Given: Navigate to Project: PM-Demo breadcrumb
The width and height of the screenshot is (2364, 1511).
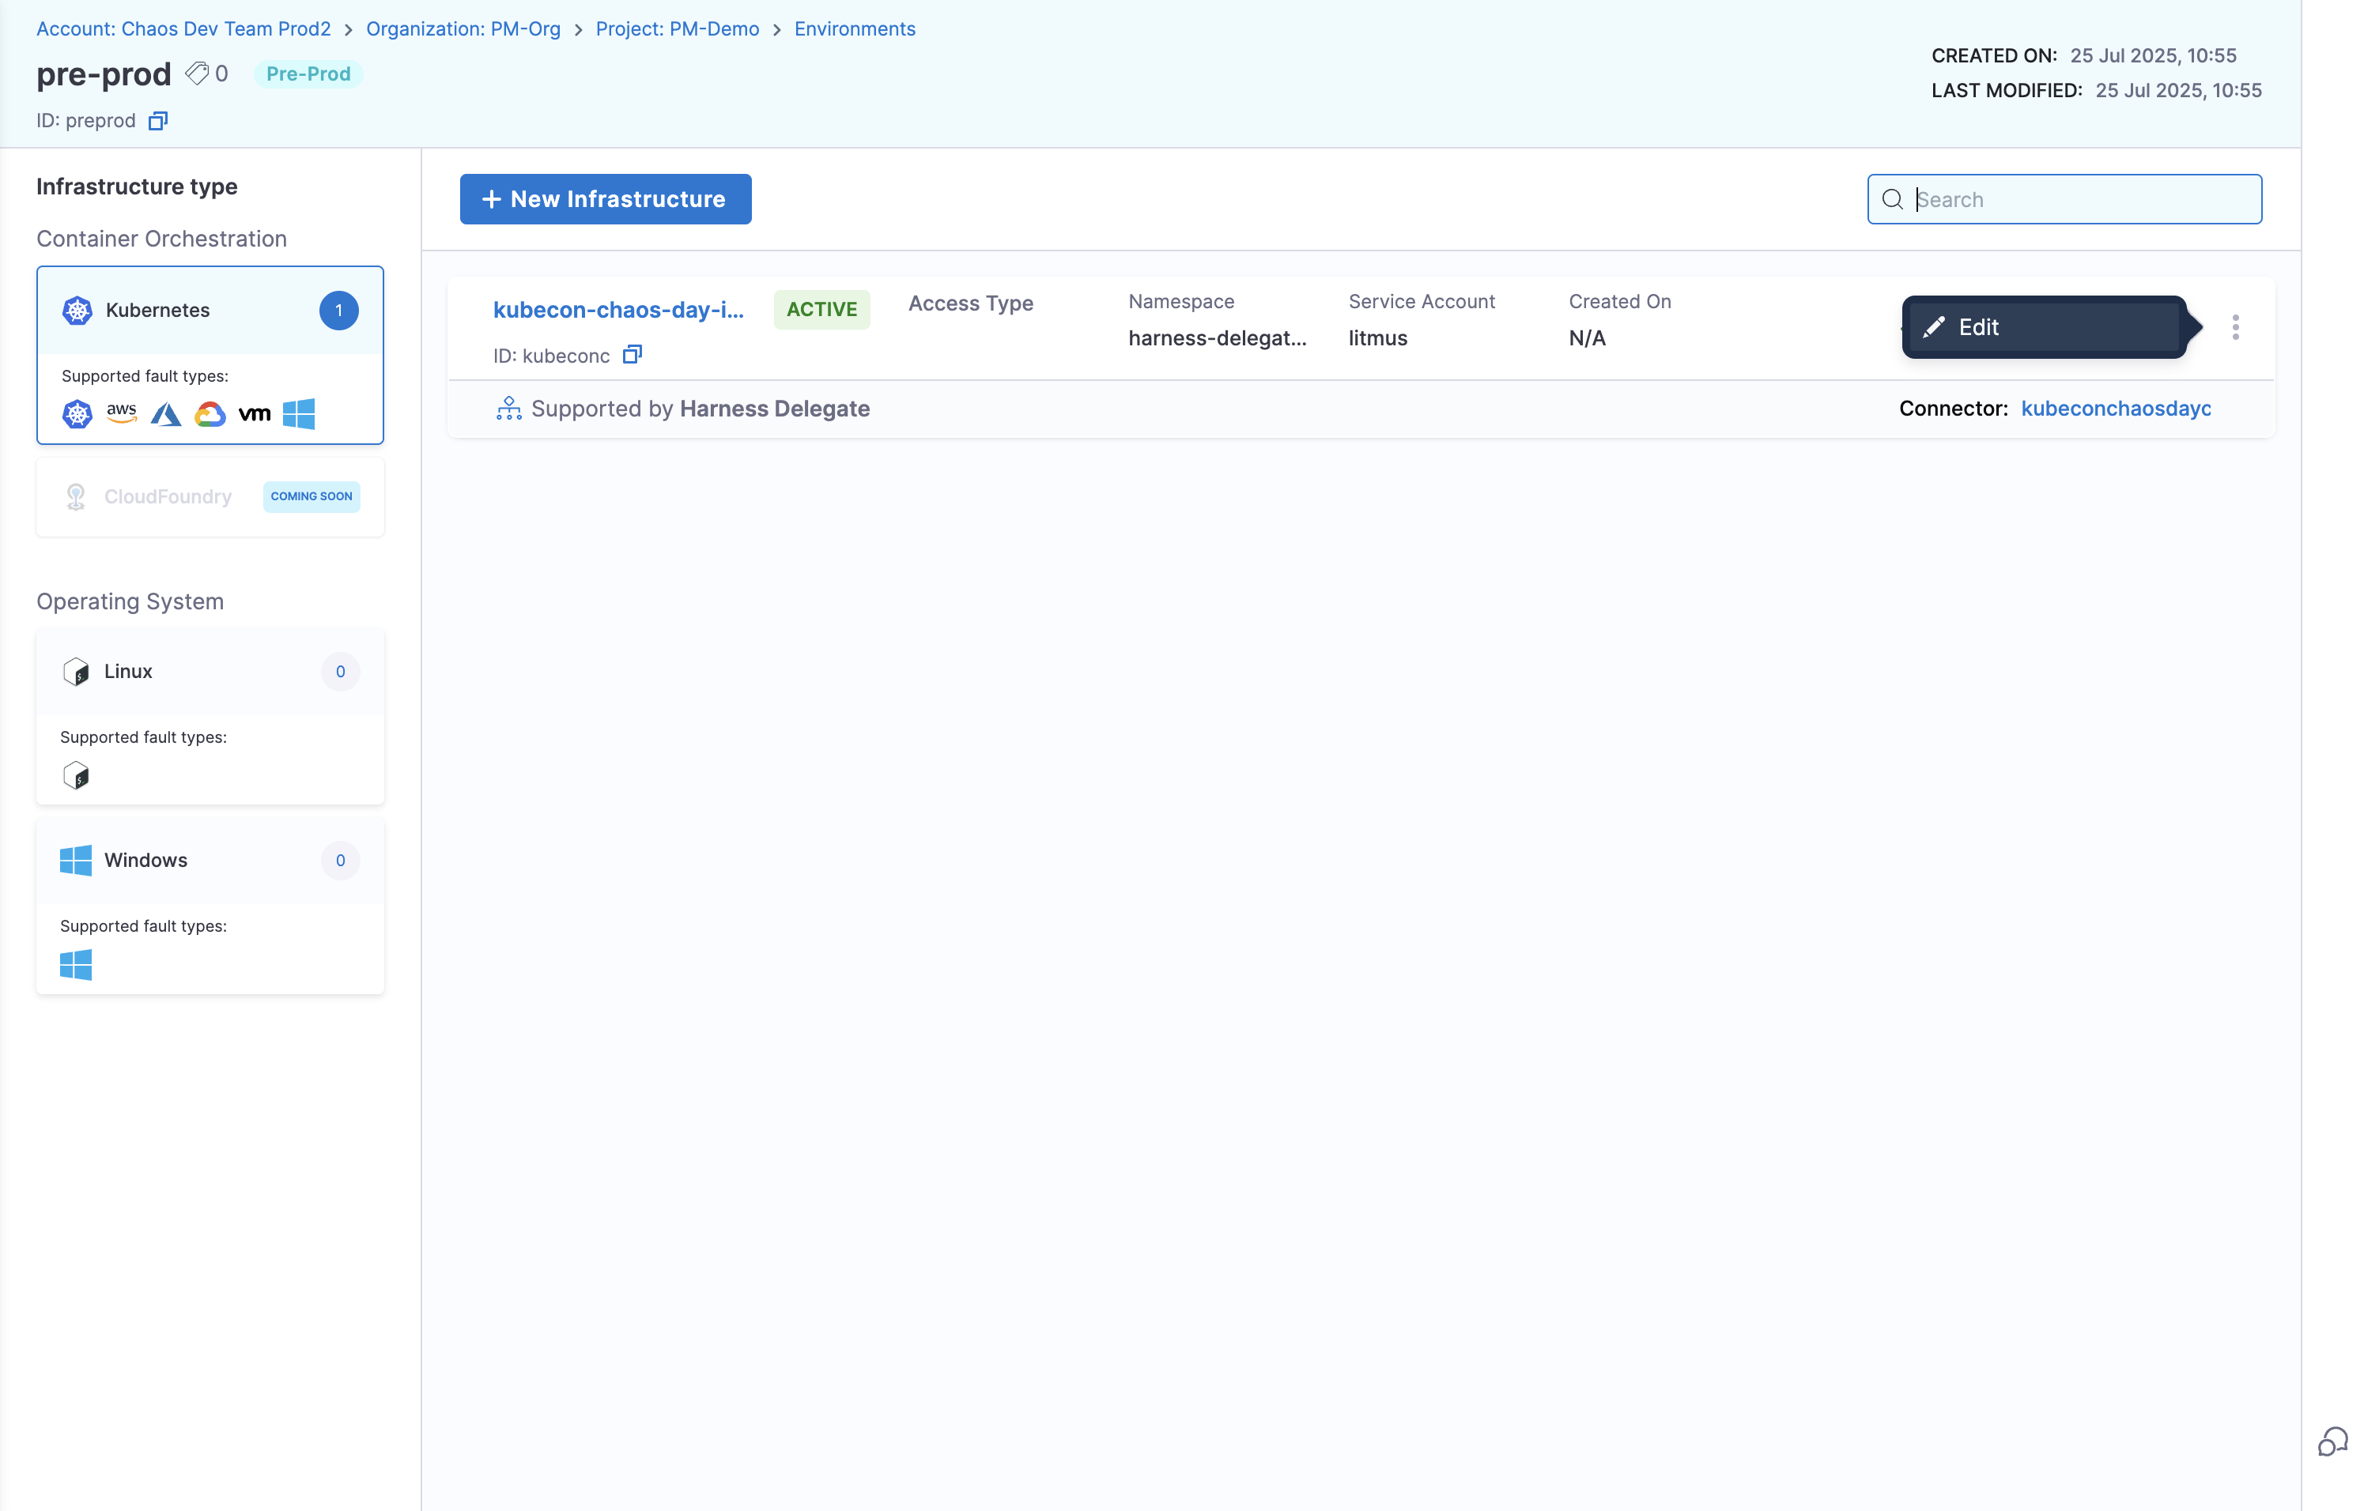Looking at the screenshot, I should tap(677, 28).
